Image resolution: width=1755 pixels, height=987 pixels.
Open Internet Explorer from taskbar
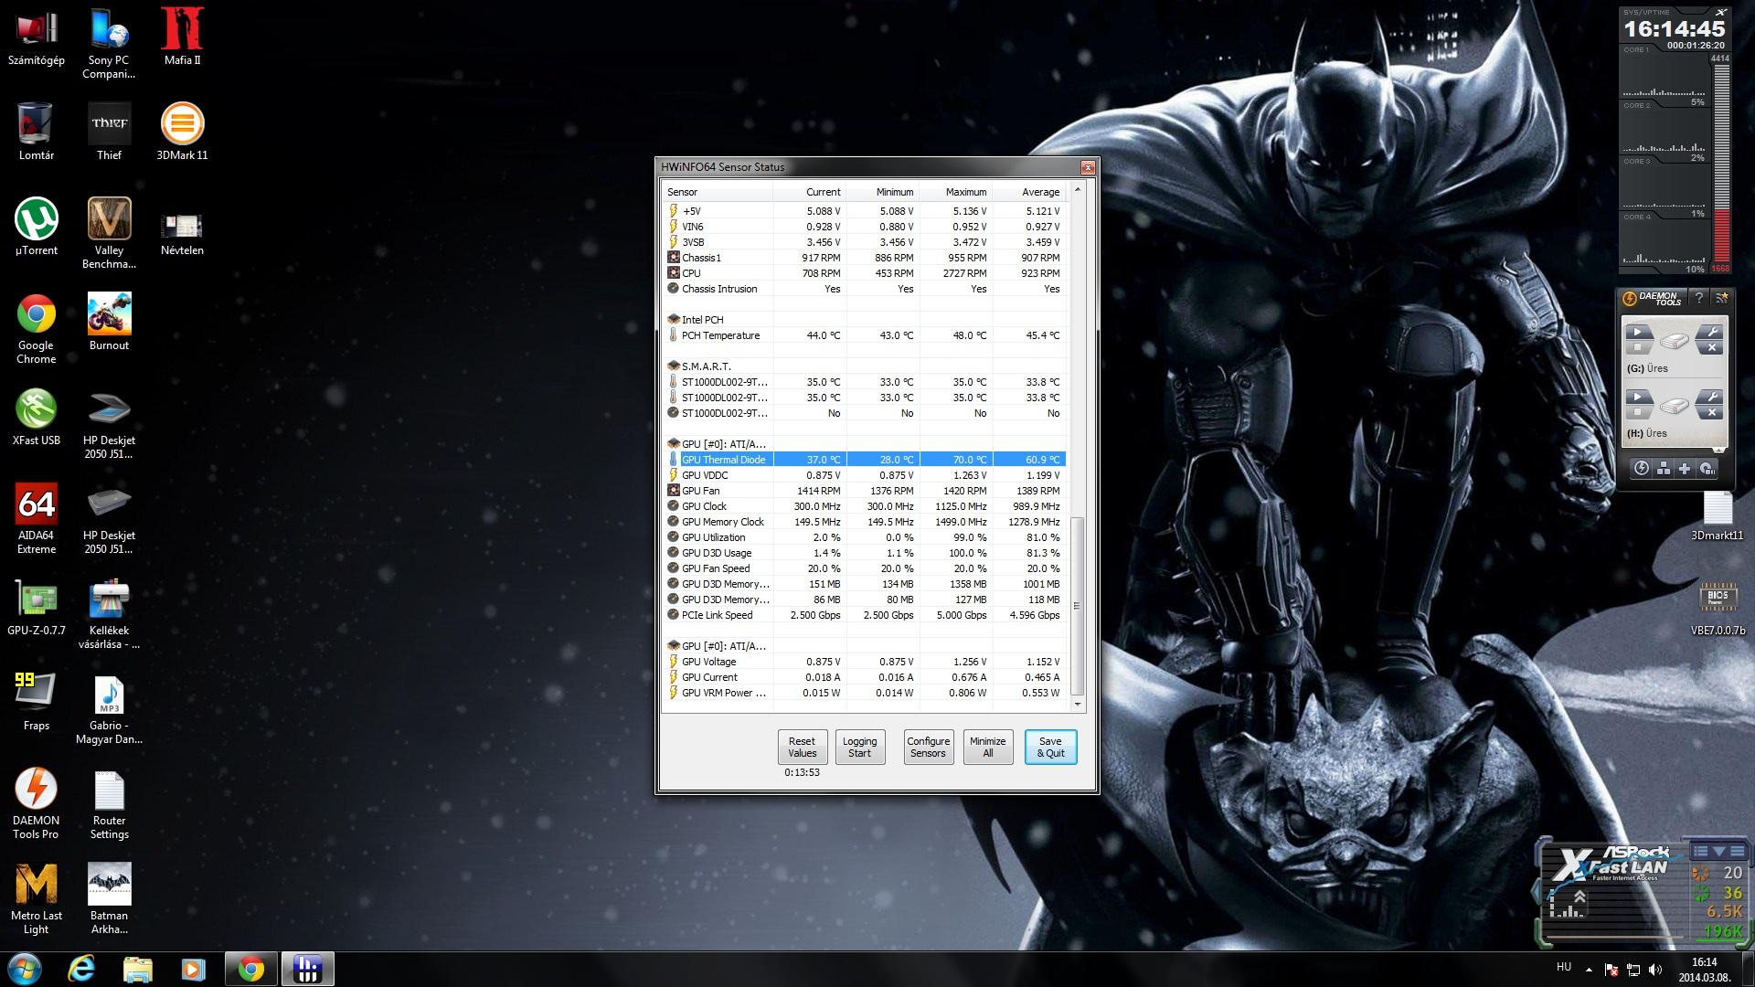[x=82, y=969]
